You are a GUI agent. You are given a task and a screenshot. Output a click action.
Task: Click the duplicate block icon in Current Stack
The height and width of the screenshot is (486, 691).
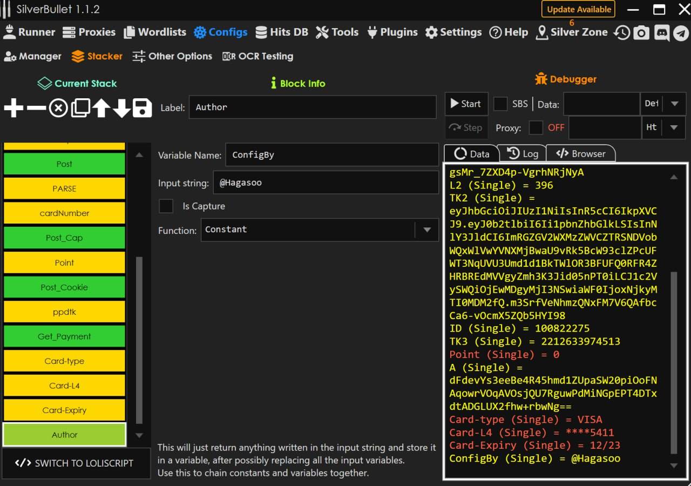coord(80,108)
